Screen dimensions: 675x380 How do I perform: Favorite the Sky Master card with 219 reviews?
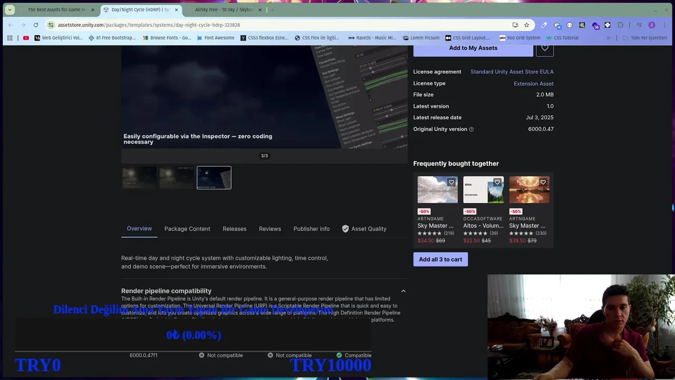(x=451, y=182)
